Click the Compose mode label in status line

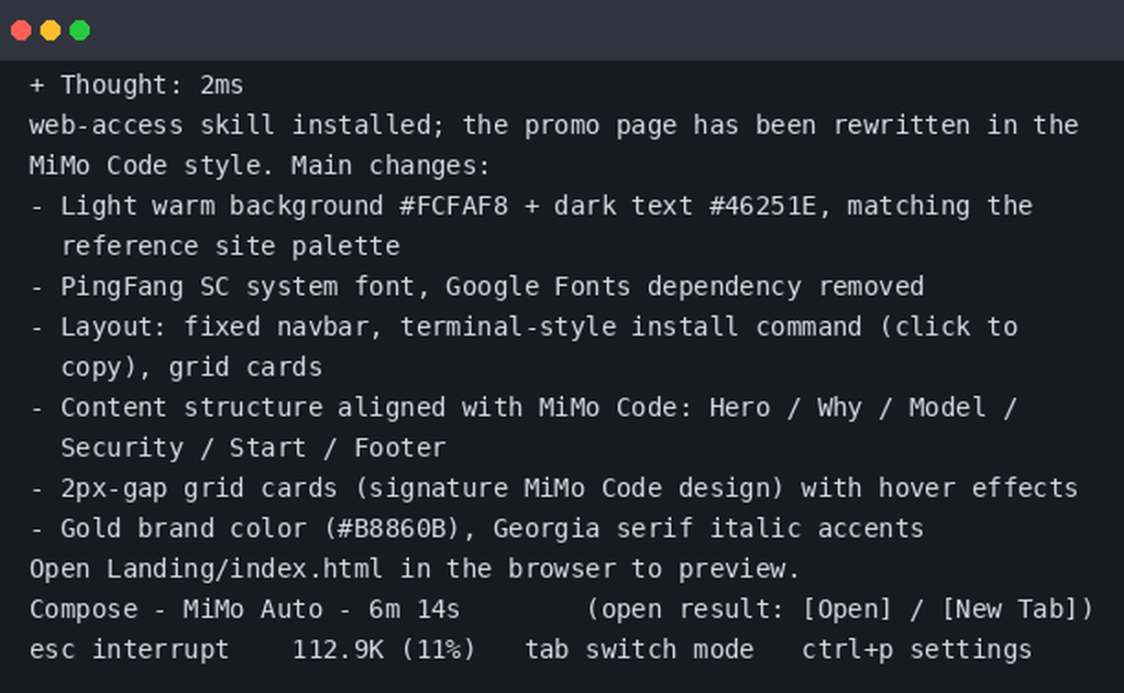click(83, 610)
